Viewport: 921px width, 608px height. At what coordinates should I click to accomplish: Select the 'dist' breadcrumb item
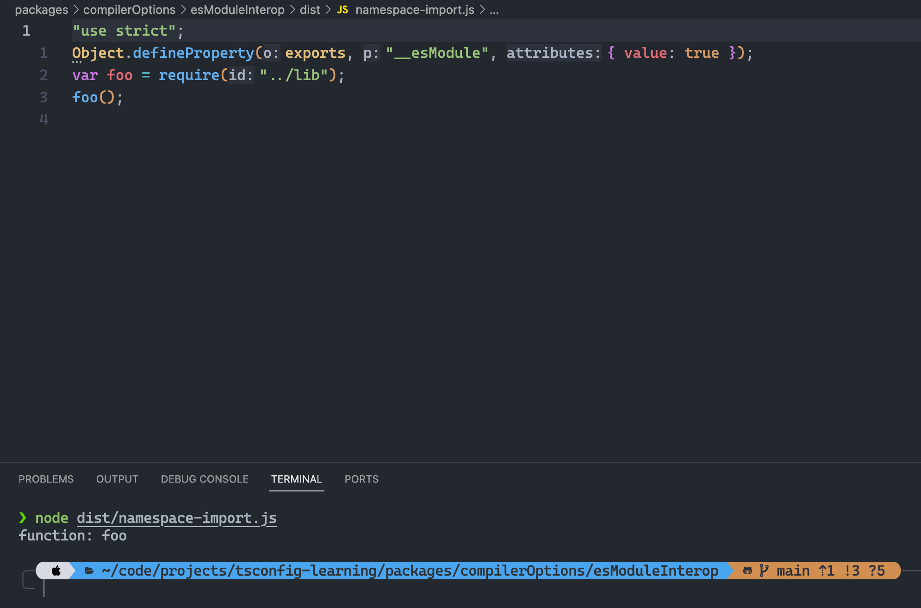pyautogui.click(x=310, y=10)
